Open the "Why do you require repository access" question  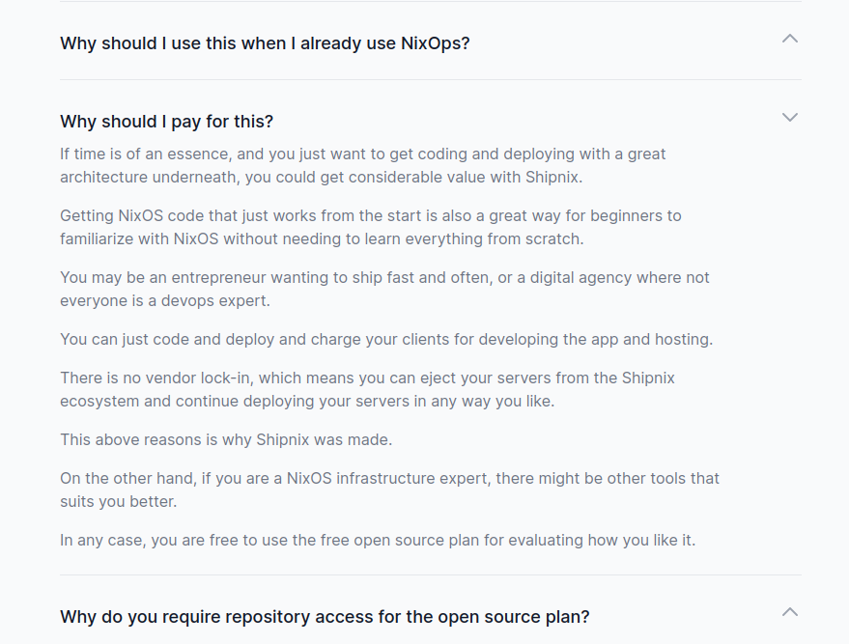tap(324, 617)
